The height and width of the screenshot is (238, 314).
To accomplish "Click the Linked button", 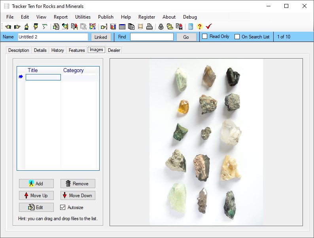I will pyautogui.click(x=101, y=37).
